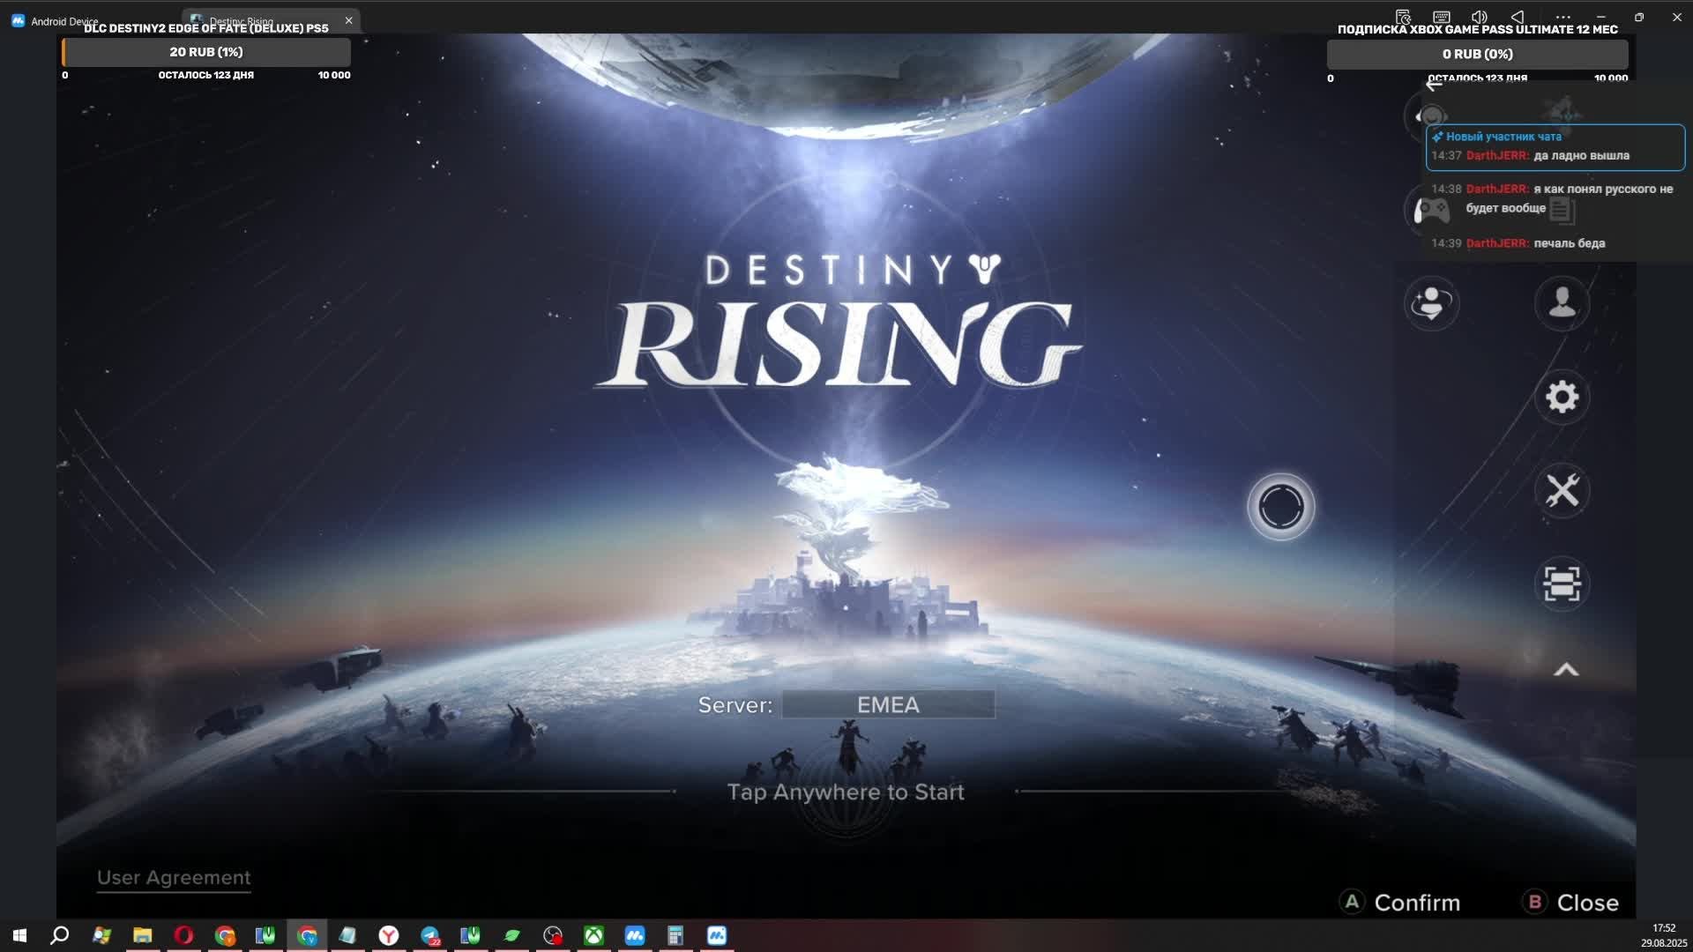Open the Xbox app from the taskbar
The image size is (1693, 952).
(x=593, y=935)
